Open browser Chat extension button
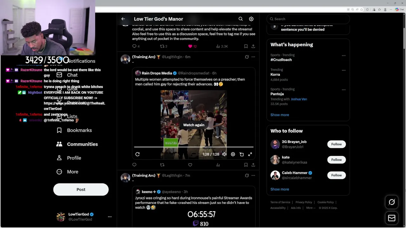The height and width of the screenshot is (228, 406). pyautogui.click(x=399, y=9)
